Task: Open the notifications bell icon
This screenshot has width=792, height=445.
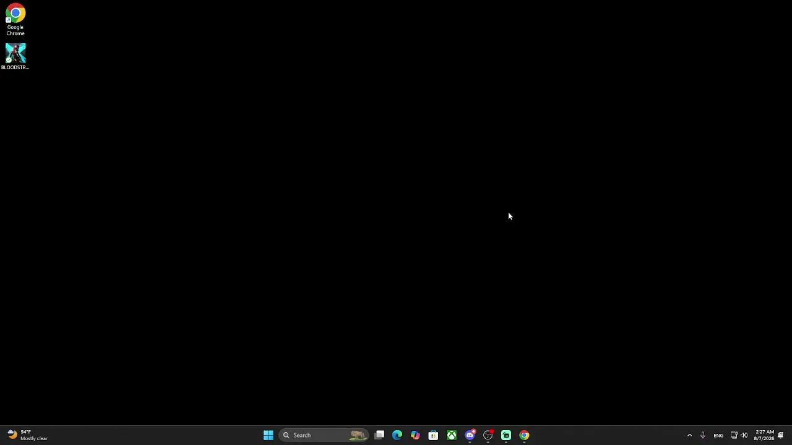Action: click(x=781, y=435)
